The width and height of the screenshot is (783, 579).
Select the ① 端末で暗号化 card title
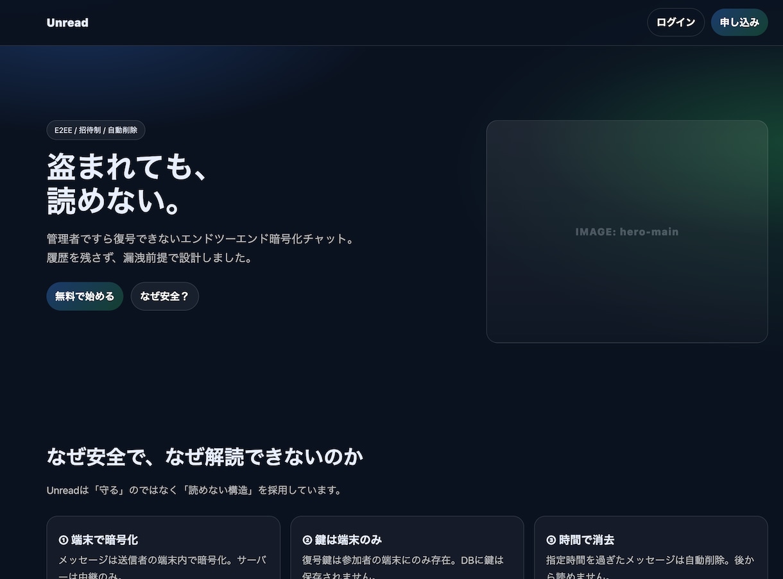[x=98, y=540]
